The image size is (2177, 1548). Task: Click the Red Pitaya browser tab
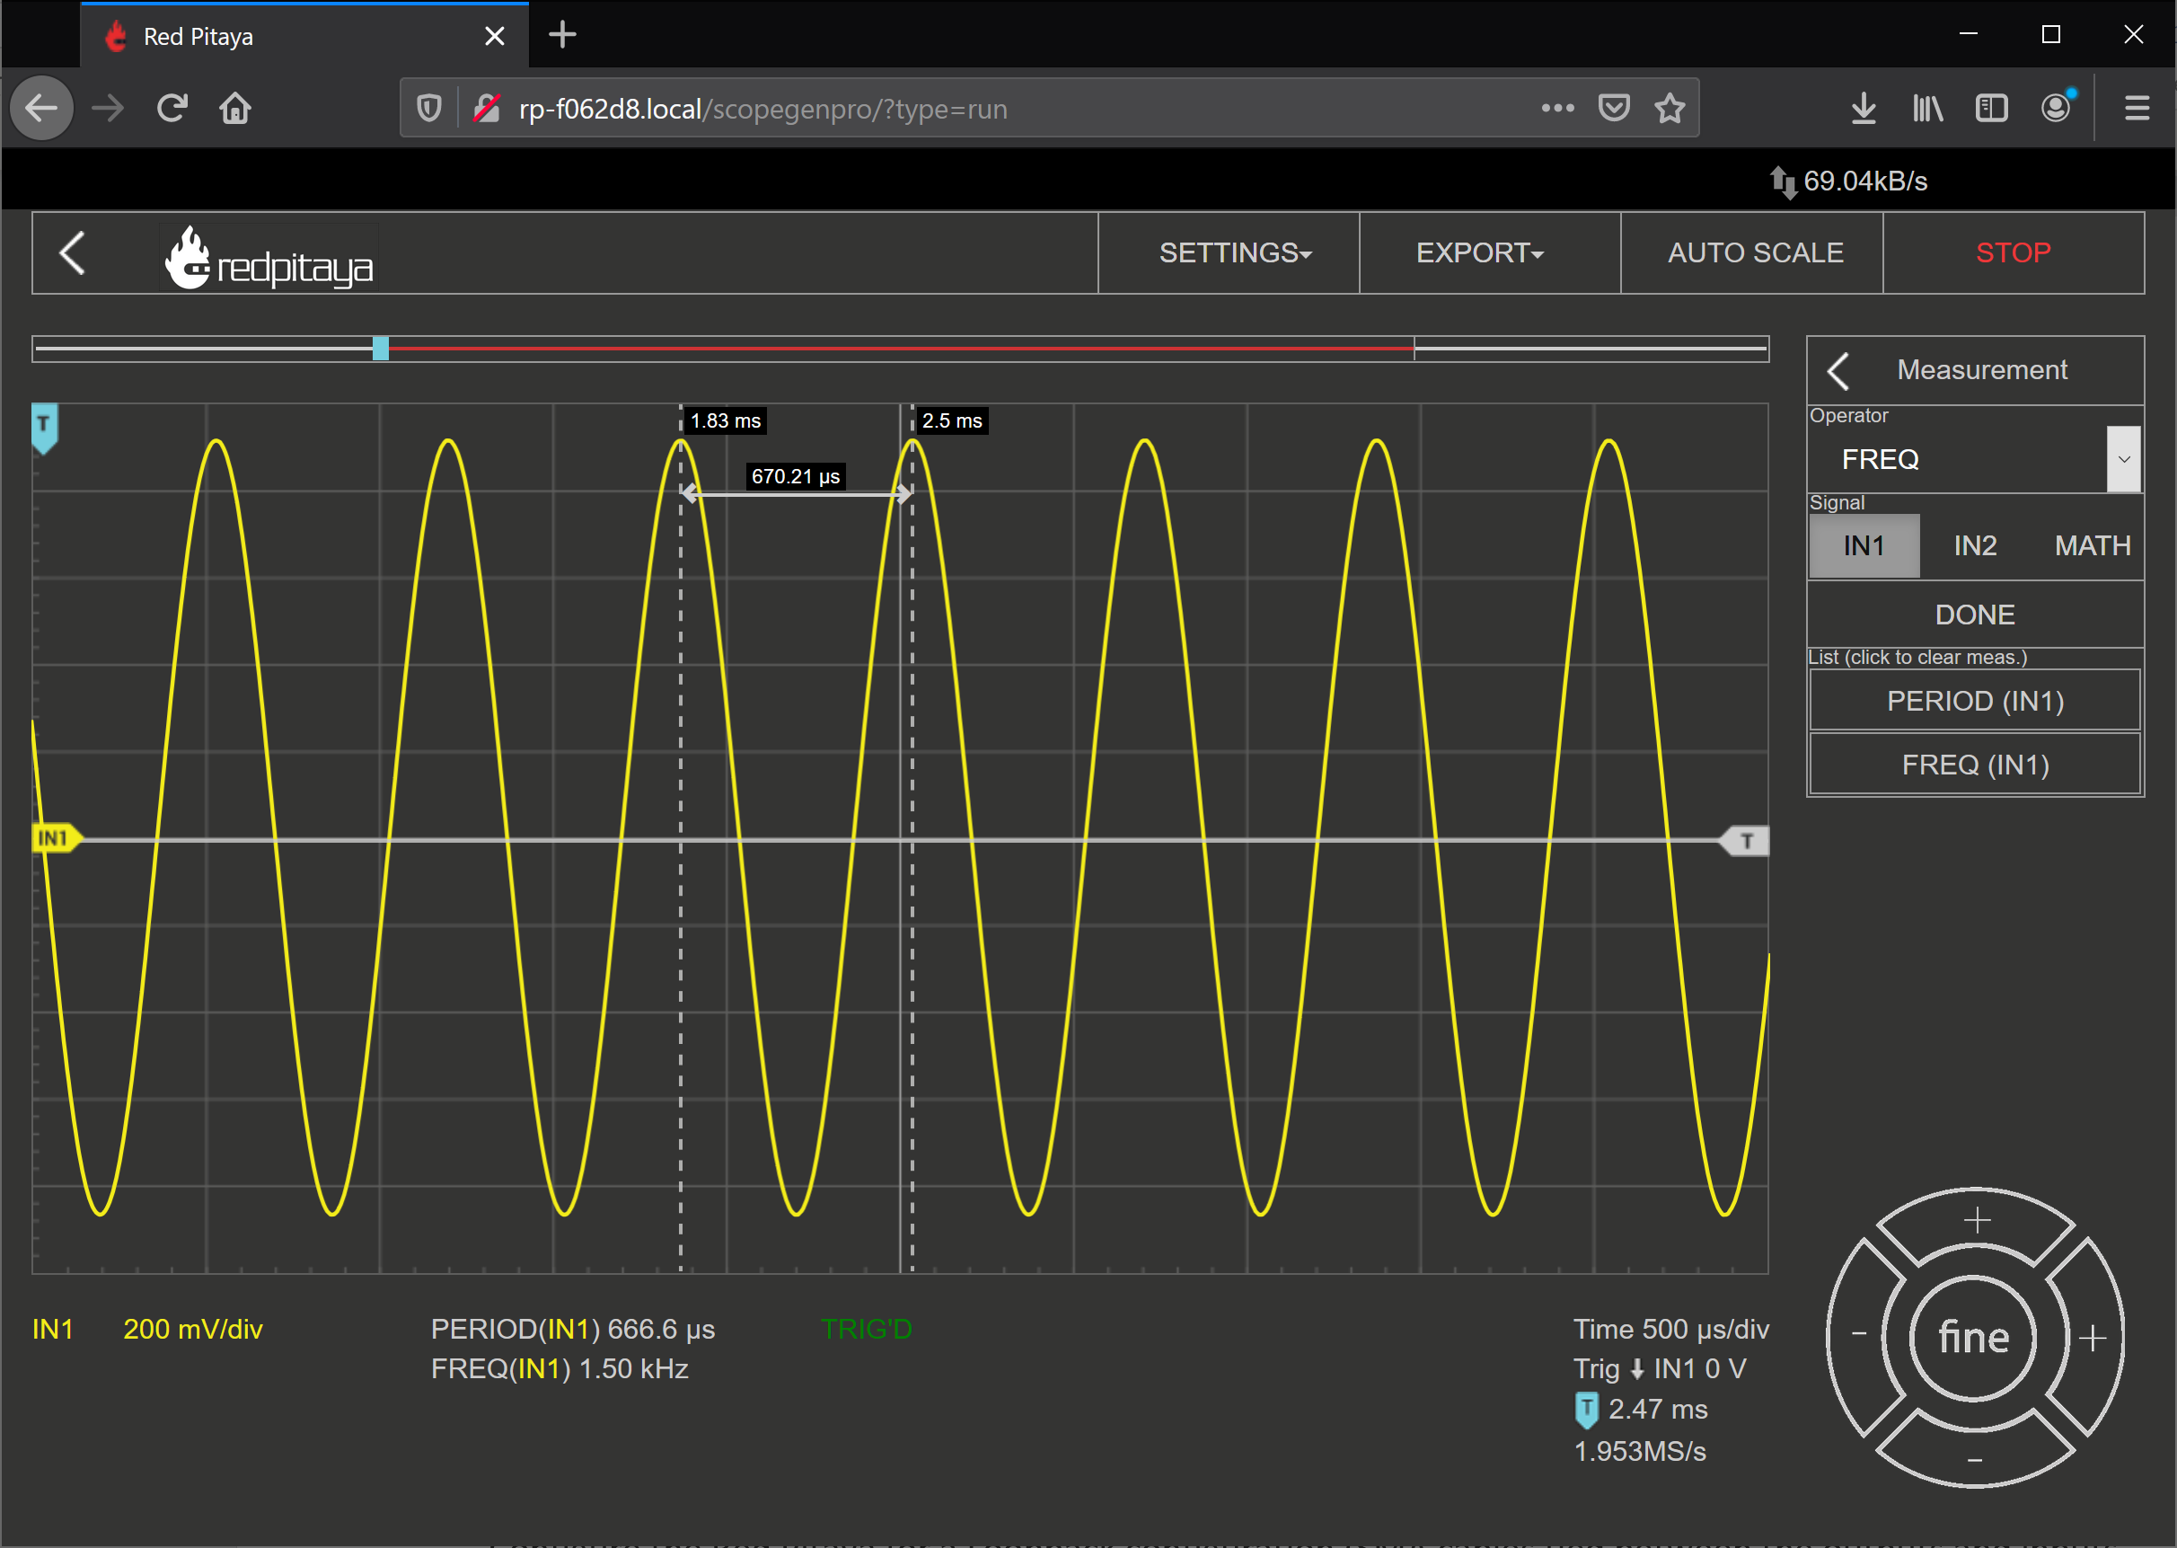[303, 36]
